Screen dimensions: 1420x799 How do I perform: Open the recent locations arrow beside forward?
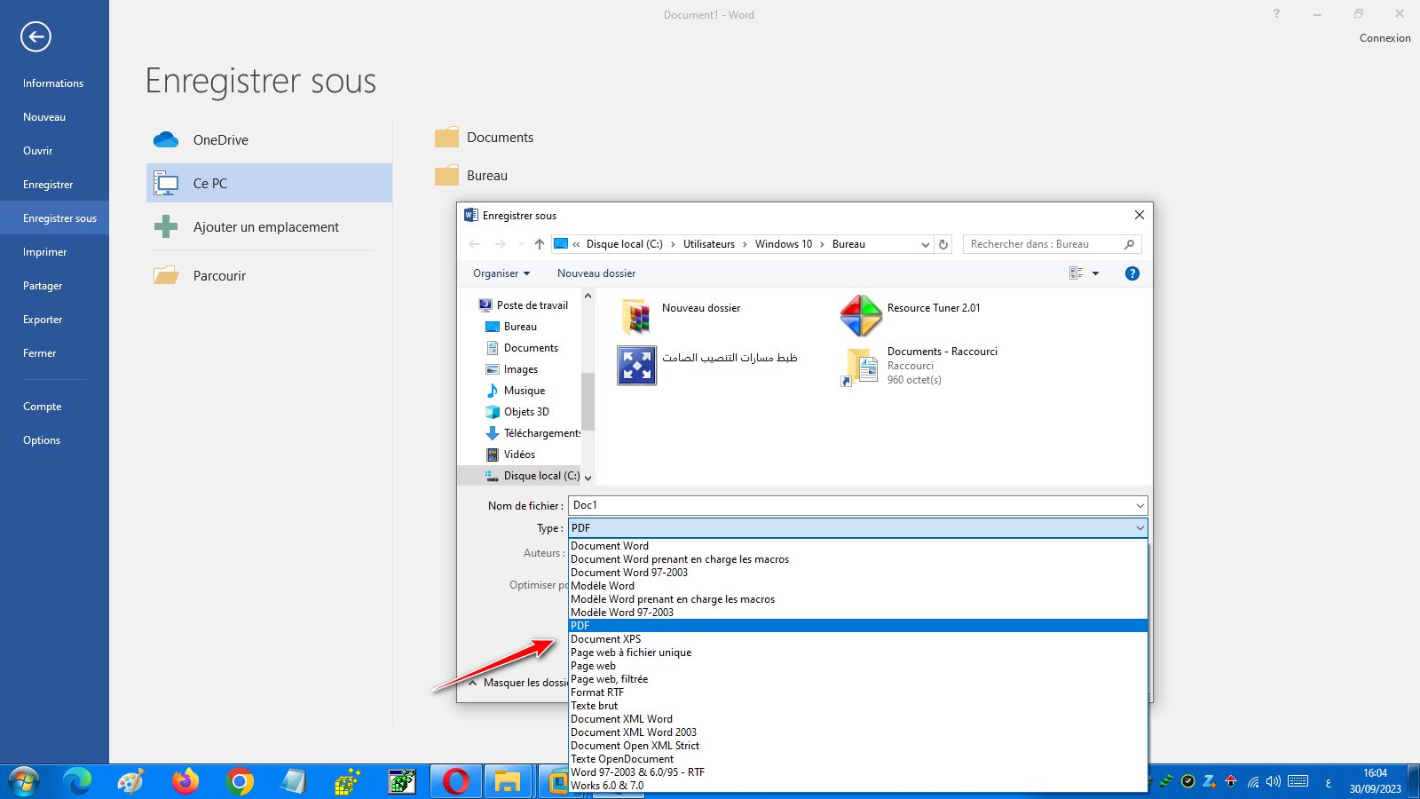[521, 244]
